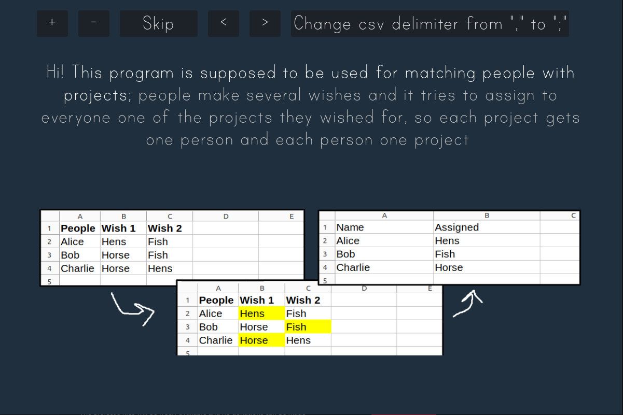The image size is (623, 415).
Task: Open the assigned results spreadsheet image
Action: 449,247
